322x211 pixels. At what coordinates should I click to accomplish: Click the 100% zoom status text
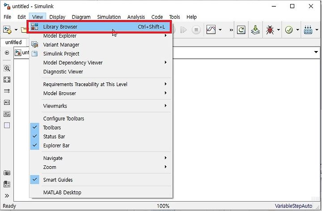[x=163, y=206]
